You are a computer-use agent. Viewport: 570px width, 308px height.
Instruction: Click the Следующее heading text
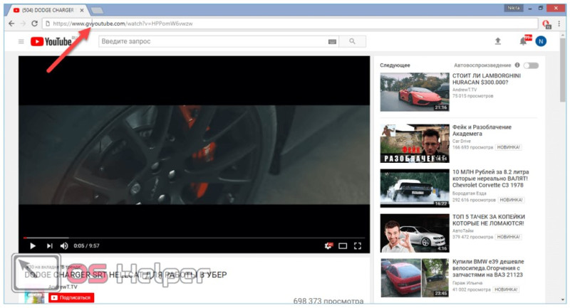(395, 65)
